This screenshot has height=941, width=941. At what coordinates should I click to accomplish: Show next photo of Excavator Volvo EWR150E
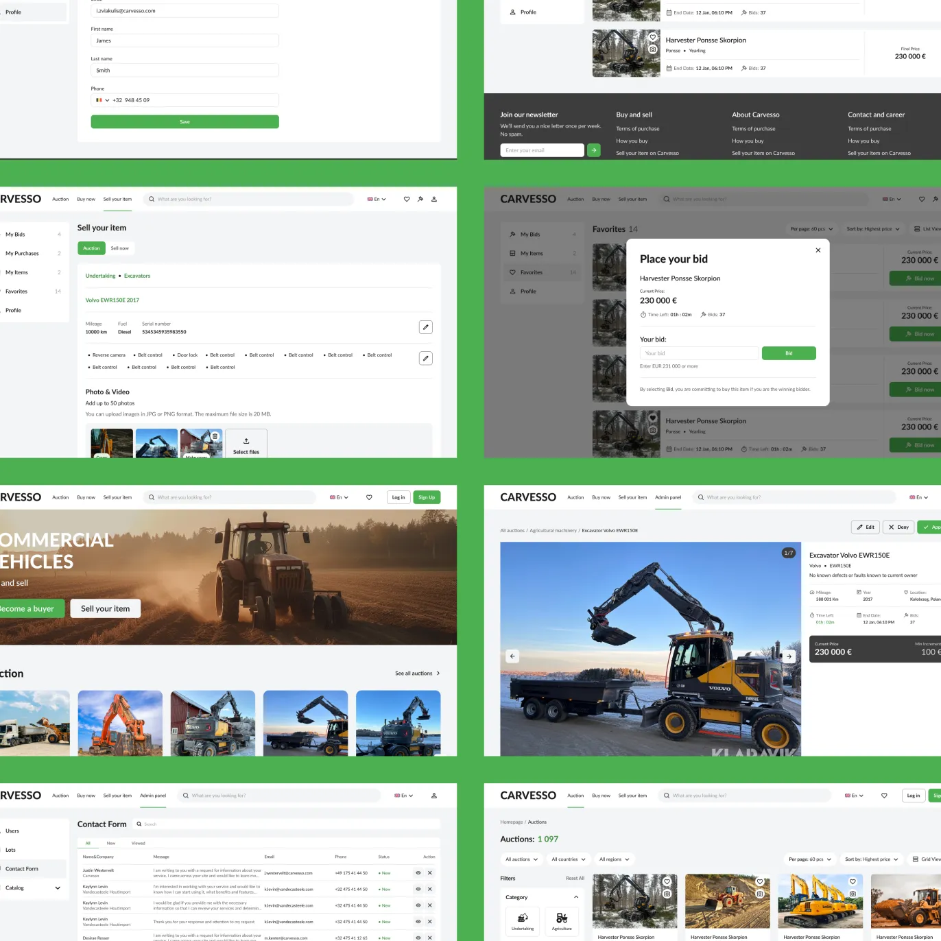789,656
